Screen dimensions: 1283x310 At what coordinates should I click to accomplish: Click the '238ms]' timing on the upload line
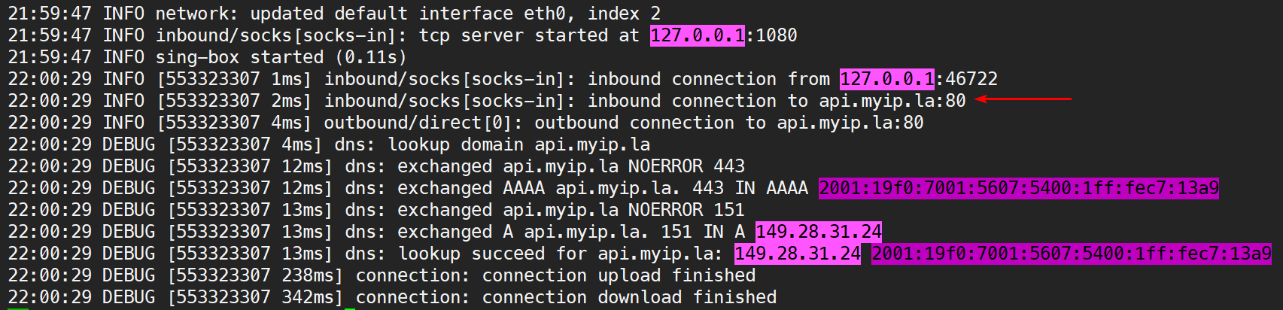point(312,275)
